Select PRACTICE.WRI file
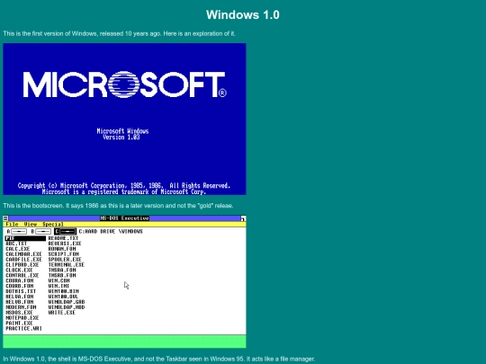 point(24,328)
